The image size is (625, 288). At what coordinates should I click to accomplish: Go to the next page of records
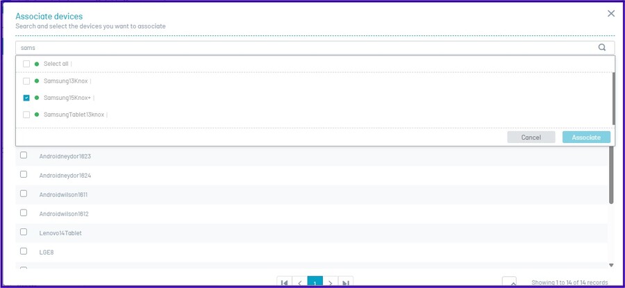pos(331,282)
